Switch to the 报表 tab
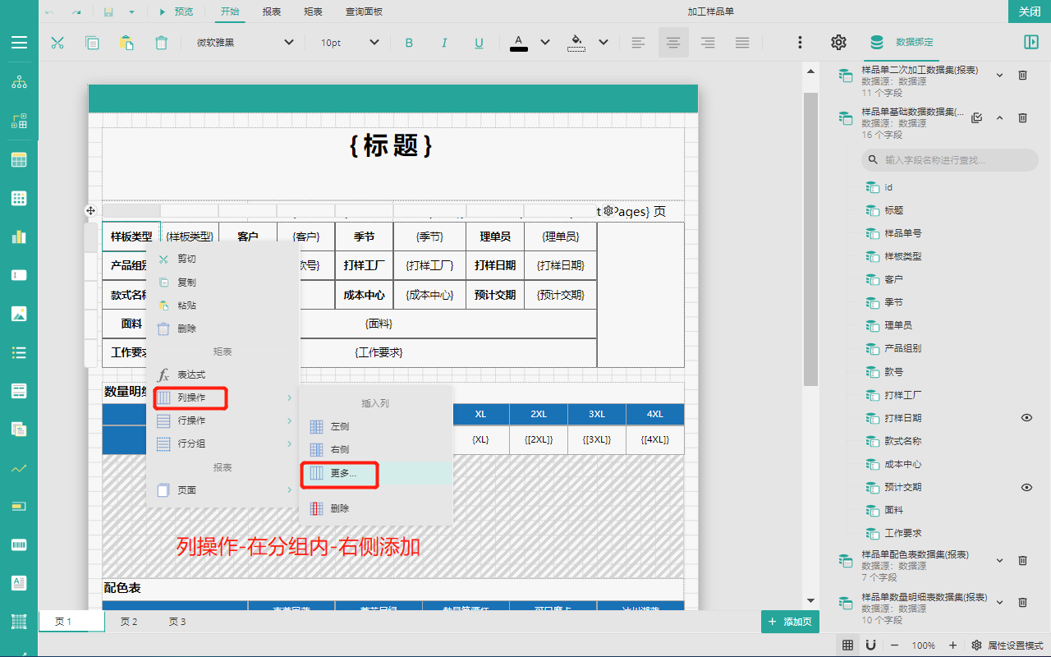 (x=271, y=11)
